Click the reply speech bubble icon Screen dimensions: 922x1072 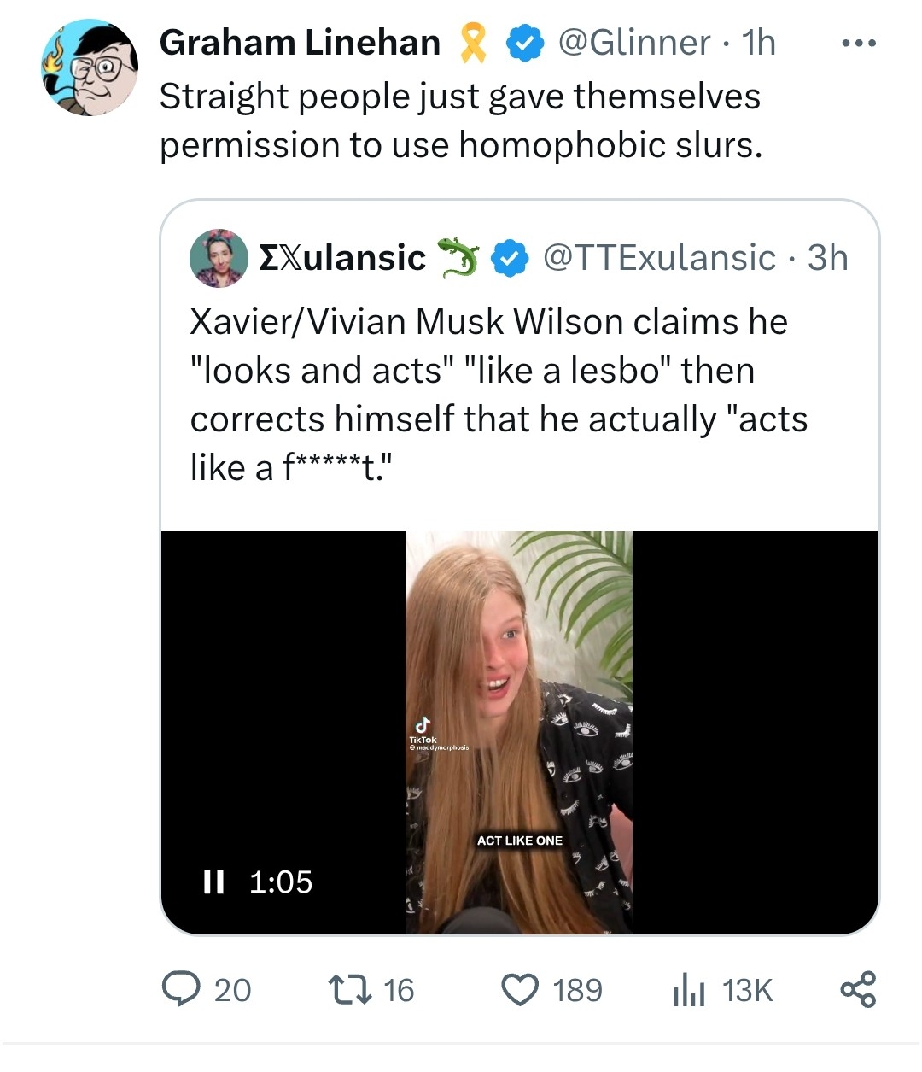[x=181, y=989]
